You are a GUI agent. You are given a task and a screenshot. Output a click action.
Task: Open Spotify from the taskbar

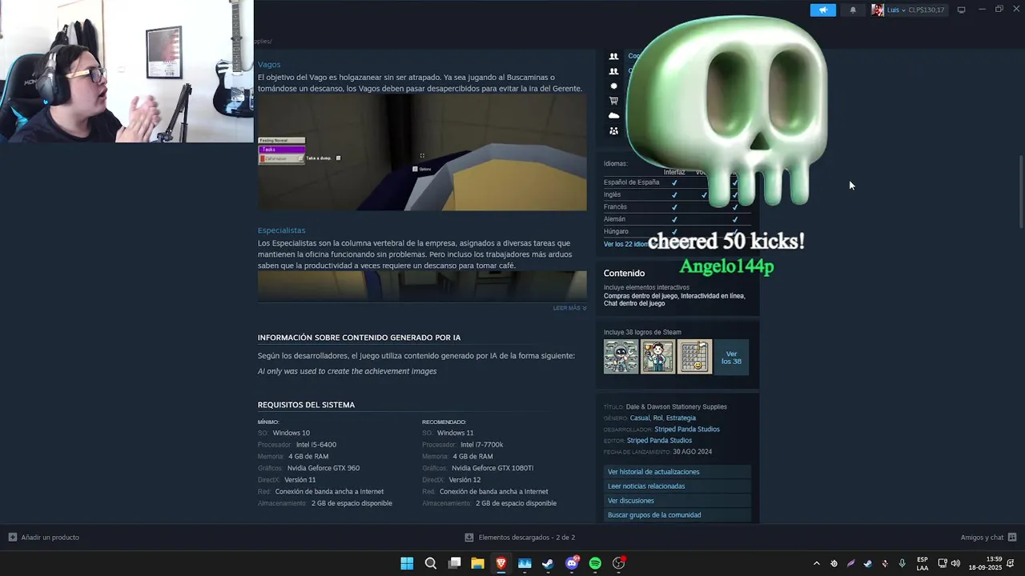[595, 563]
